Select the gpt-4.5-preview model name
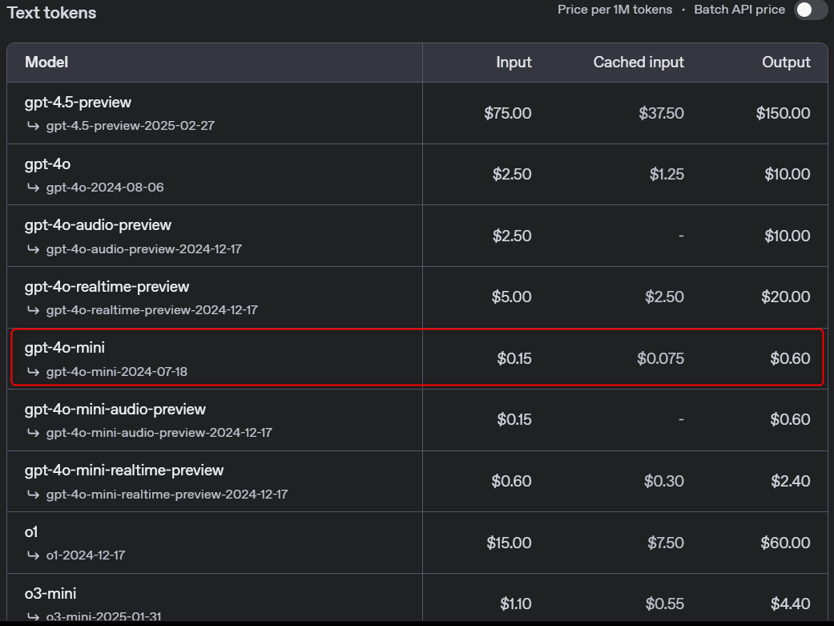834x626 pixels. pyautogui.click(x=78, y=103)
